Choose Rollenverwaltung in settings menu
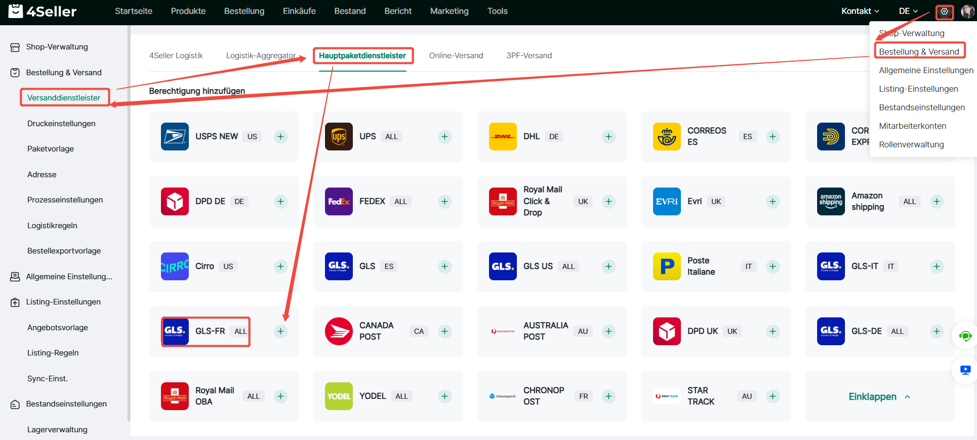The width and height of the screenshot is (977, 440). [911, 144]
